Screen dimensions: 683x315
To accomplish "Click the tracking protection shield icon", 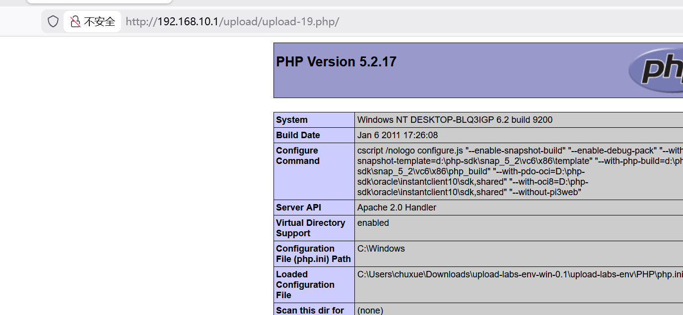I will pos(53,22).
